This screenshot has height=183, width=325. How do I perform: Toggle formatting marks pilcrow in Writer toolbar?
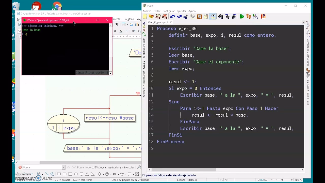[117, 24]
